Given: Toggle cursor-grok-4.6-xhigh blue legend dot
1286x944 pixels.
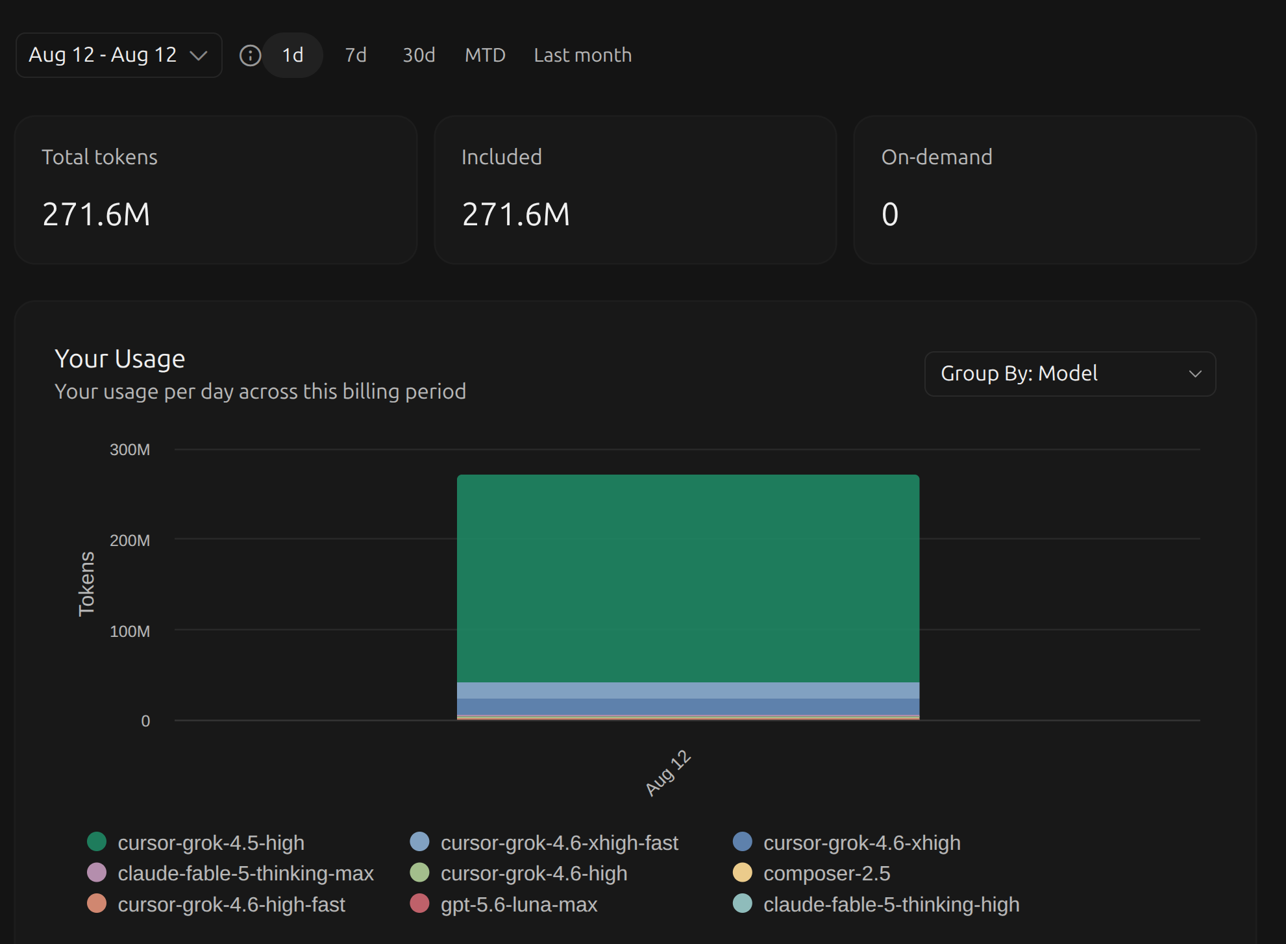Looking at the screenshot, I should (743, 842).
